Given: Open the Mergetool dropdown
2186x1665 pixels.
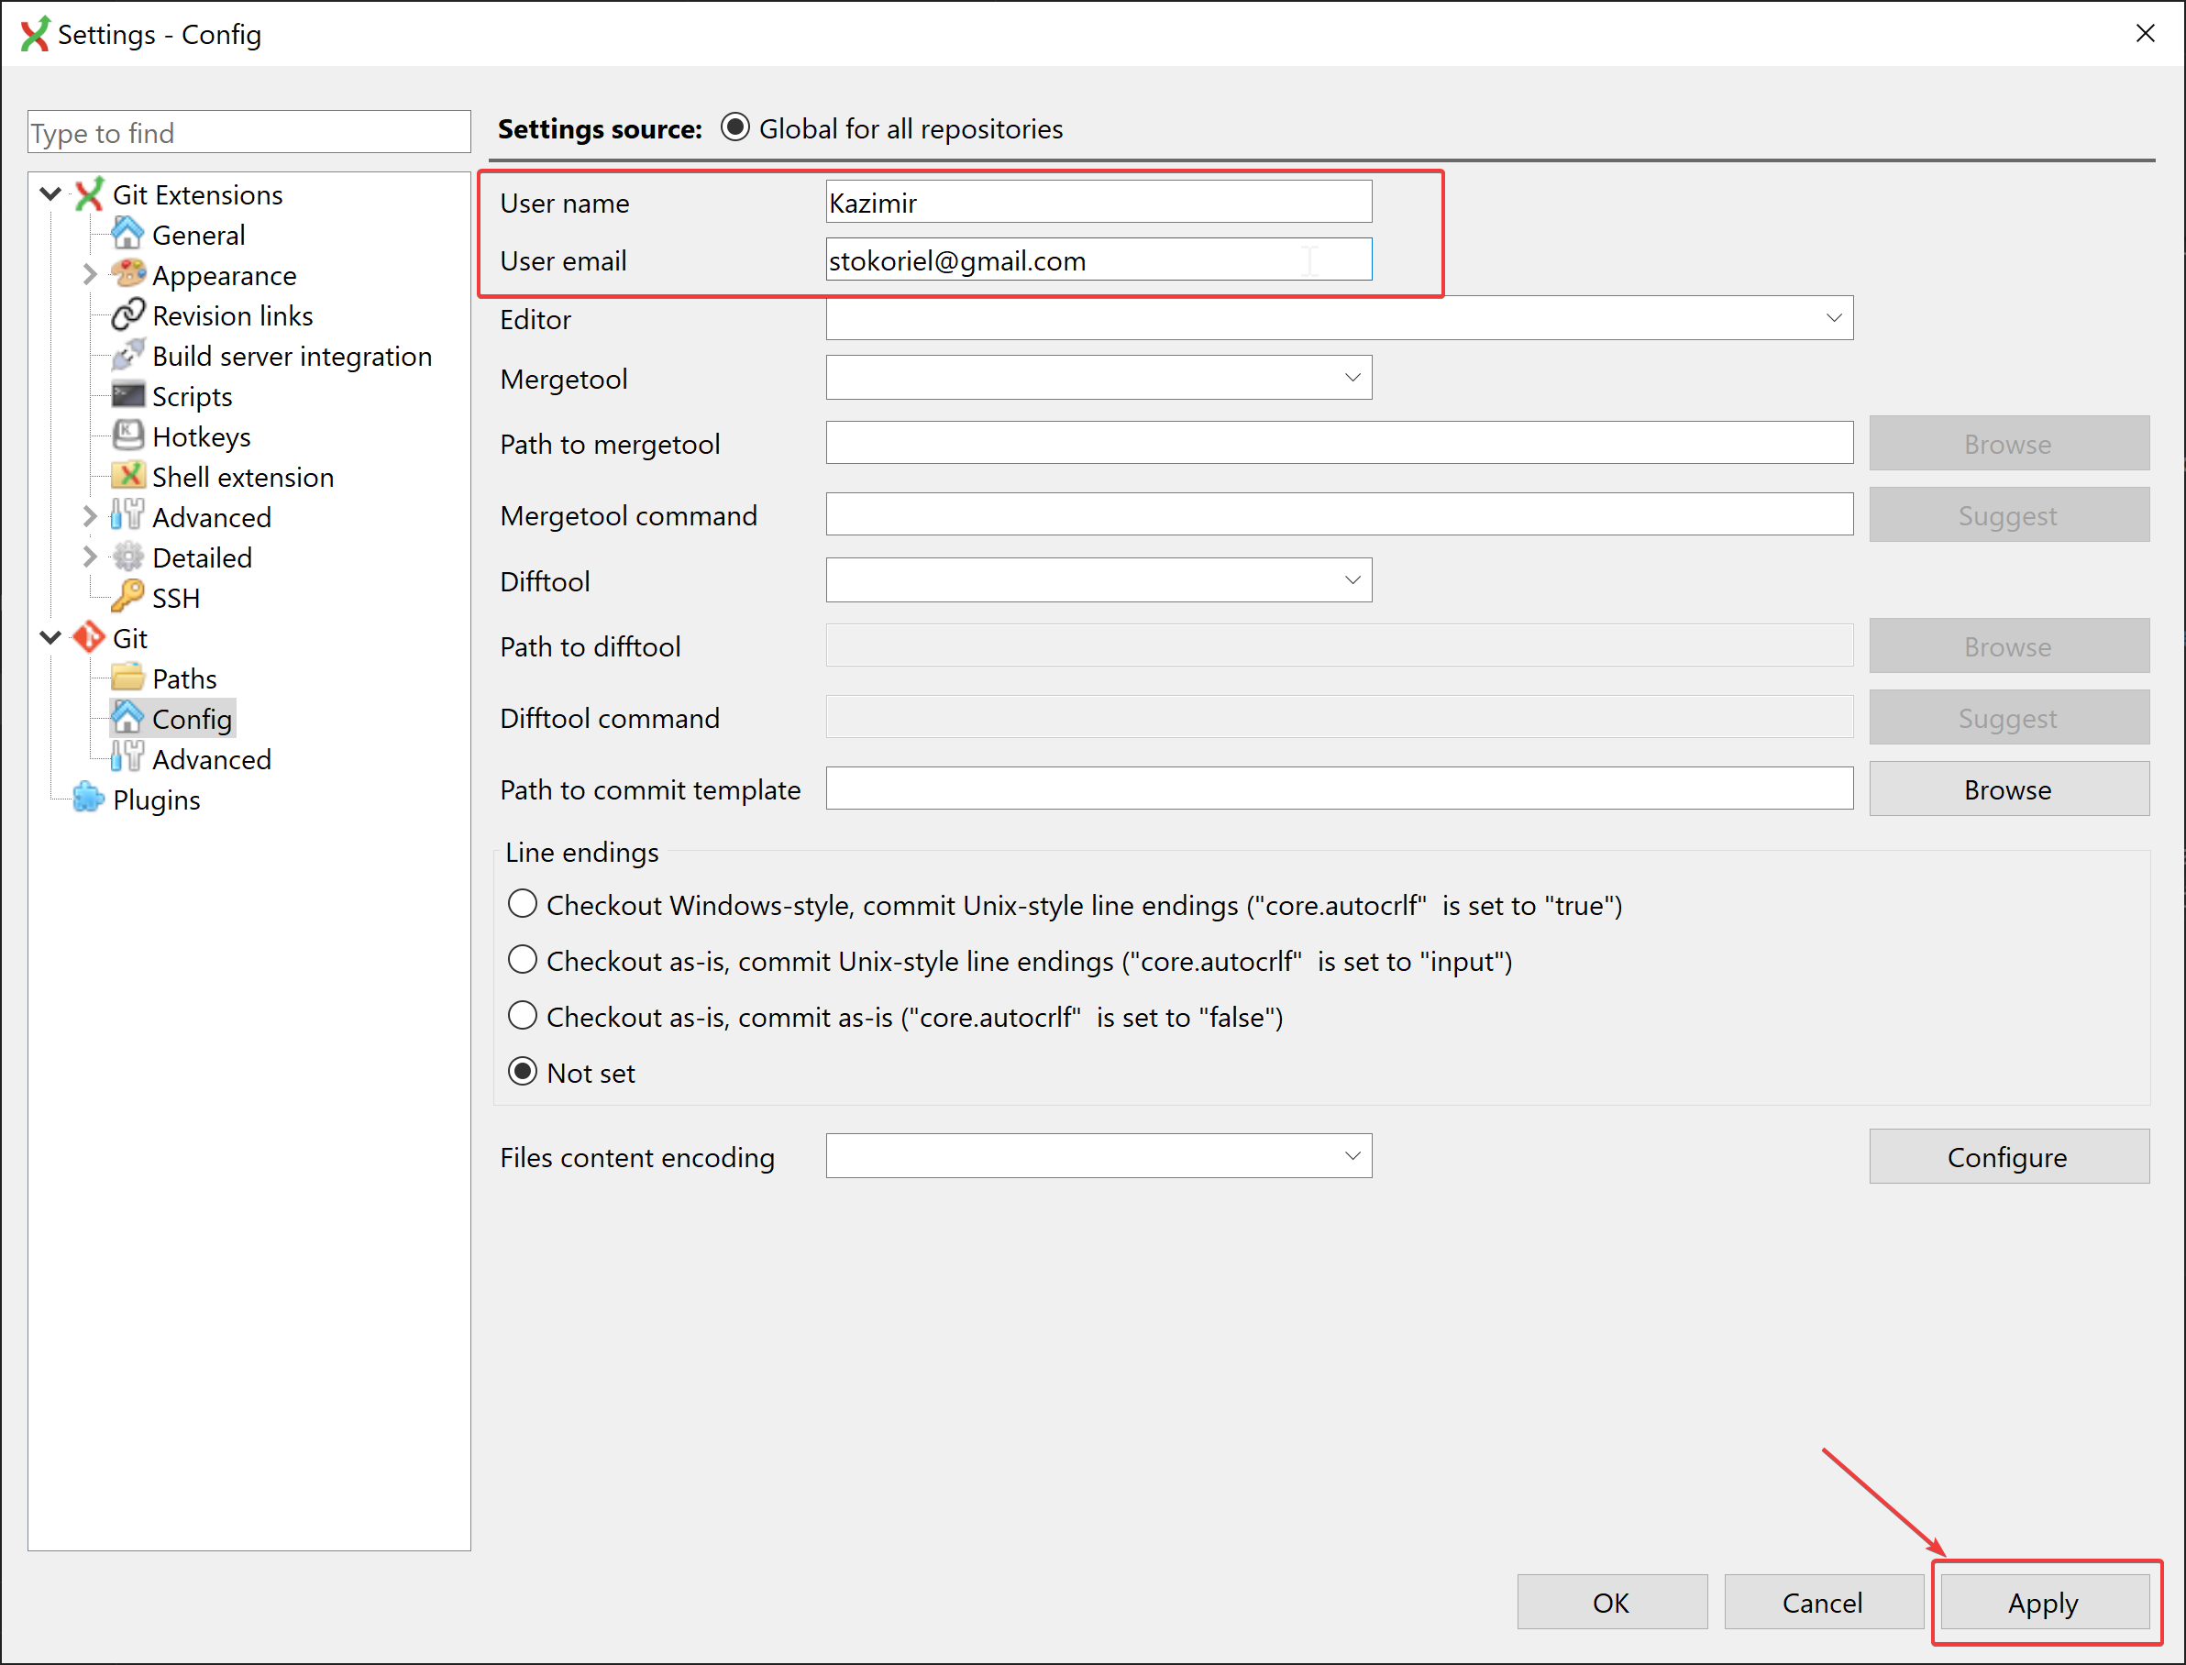Looking at the screenshot, I should click(x=1352, y=378).
